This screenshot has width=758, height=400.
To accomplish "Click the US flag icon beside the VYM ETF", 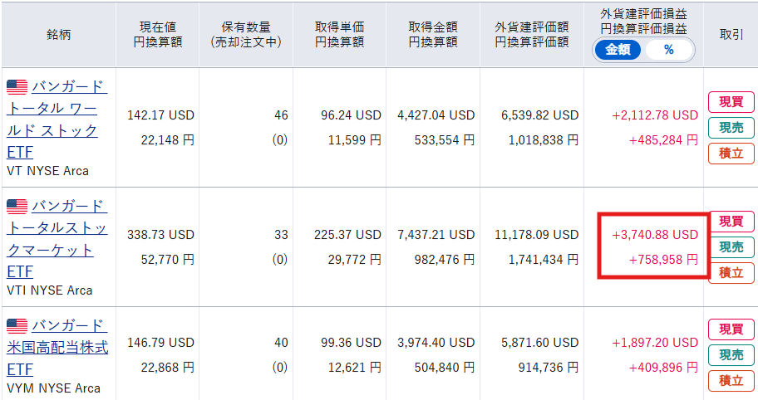I will [17, 325].
